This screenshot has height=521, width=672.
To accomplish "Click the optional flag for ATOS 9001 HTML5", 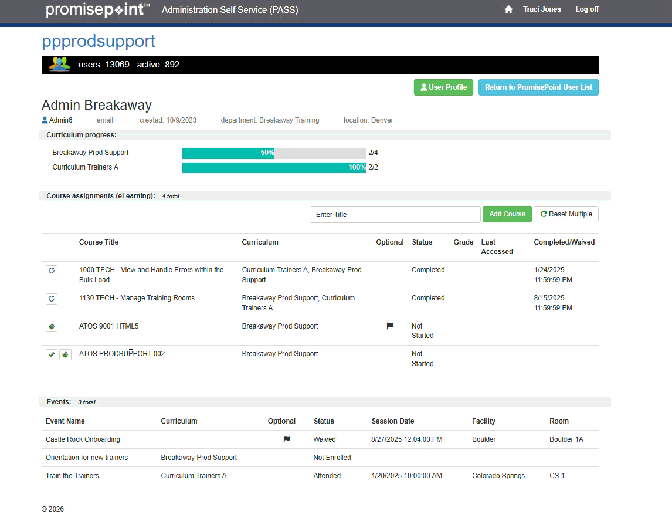I will 390,326.
